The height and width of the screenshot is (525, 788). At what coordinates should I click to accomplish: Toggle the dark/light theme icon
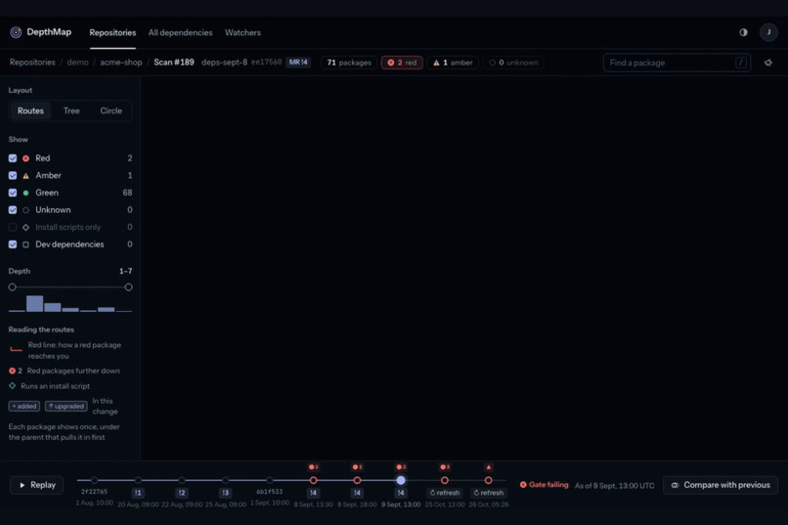coord(743,32)
